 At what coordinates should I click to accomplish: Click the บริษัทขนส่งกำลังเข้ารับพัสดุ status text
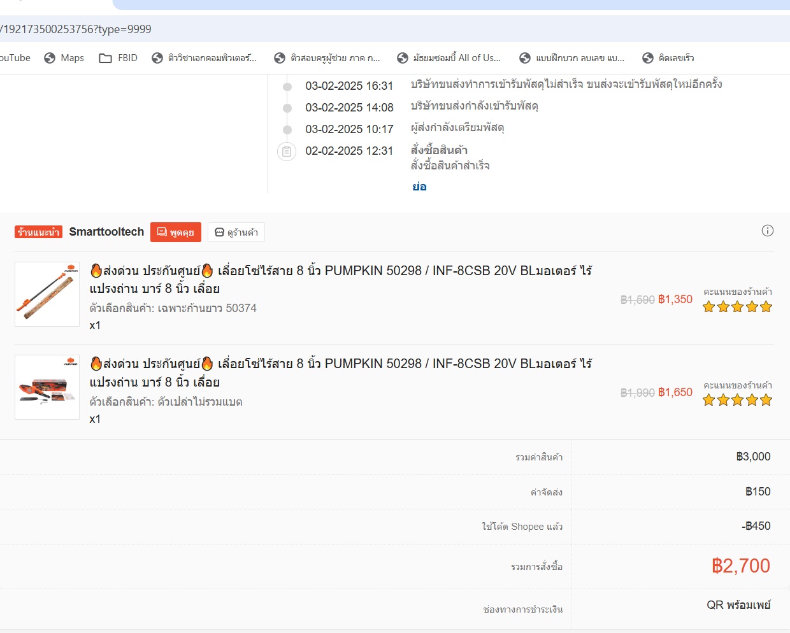pos(475,106)
